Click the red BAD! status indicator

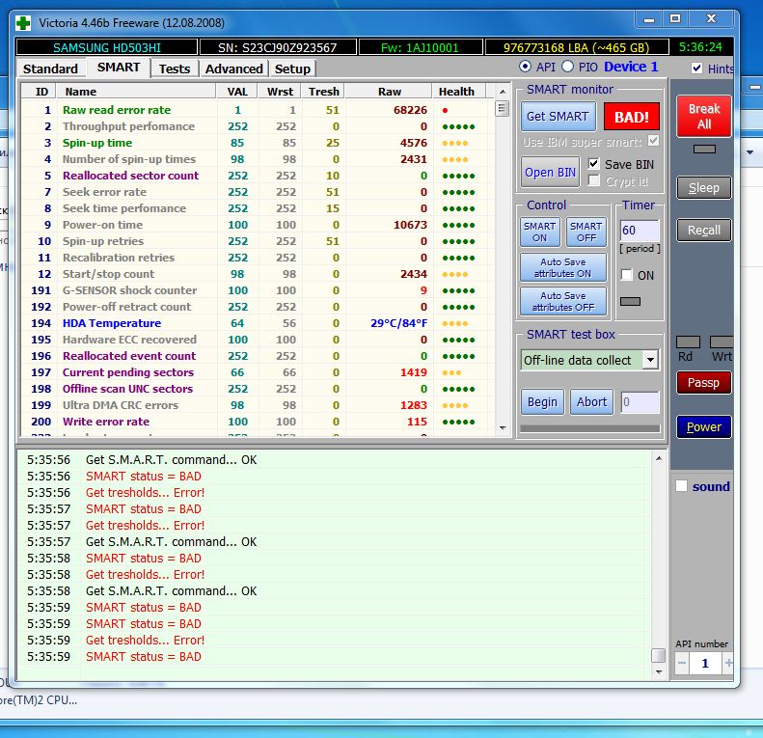(632, 117)
